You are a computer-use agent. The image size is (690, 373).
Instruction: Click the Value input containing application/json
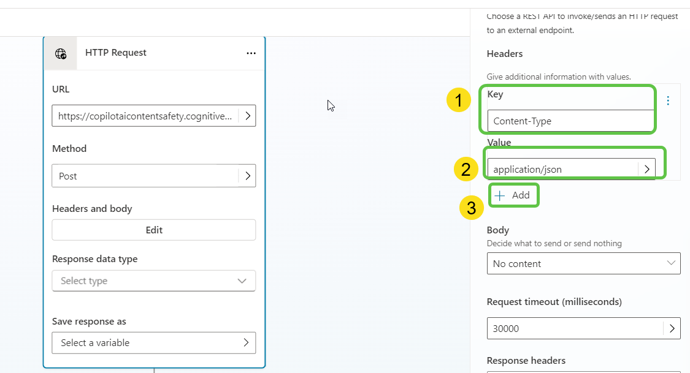tap(564, 169)
